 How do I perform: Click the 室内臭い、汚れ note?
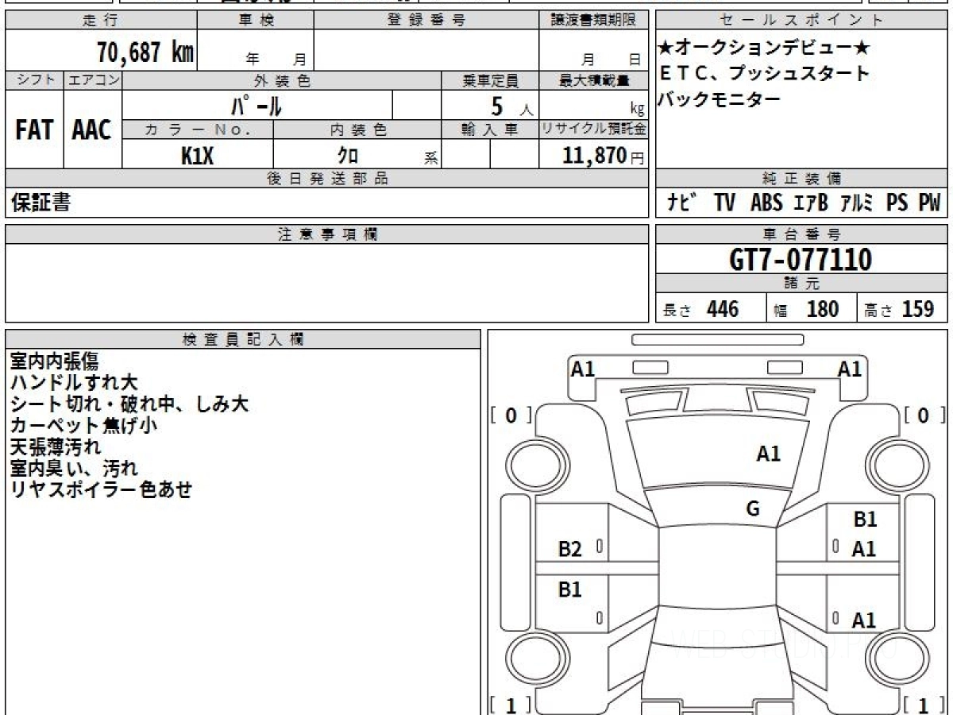[74, 468]
